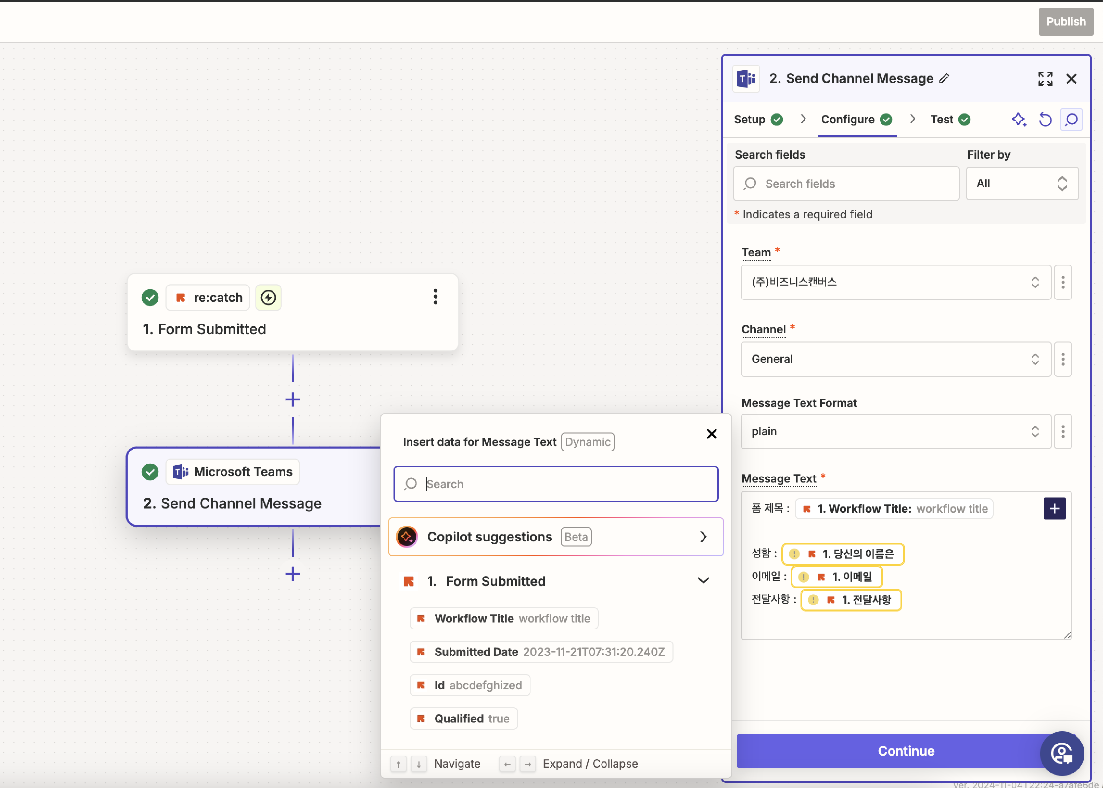The width and height of the screenshot is (1103, 788).
Task: Switch to the Setup tab
Action: tap(758, 119)
